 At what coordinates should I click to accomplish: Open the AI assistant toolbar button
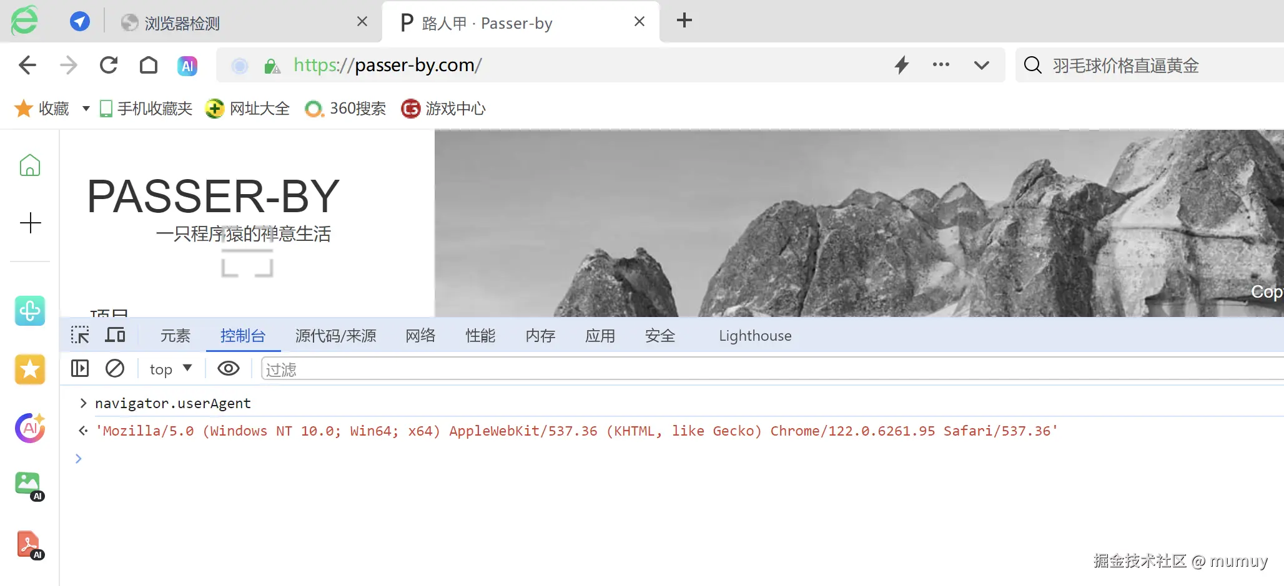click(x=187, y=66)
